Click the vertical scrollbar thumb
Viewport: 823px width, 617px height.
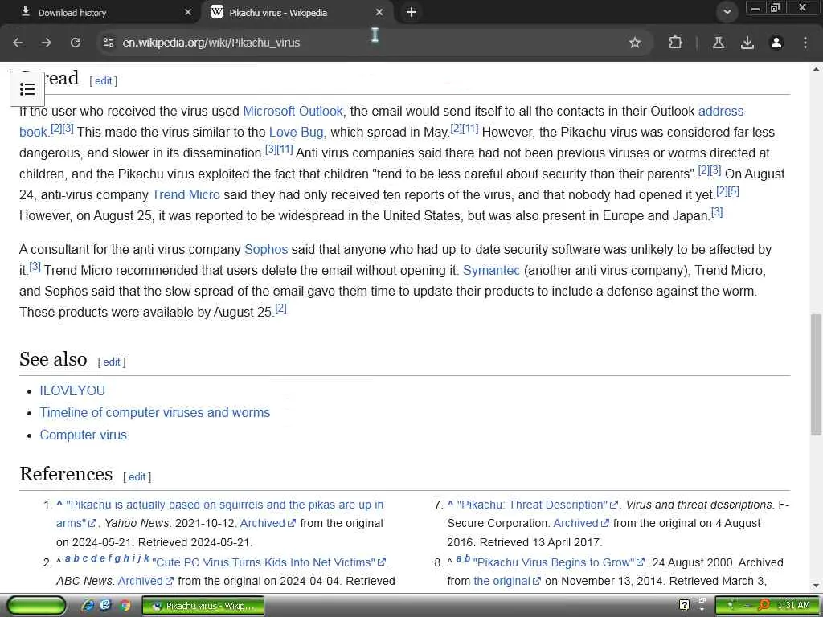coord(816,374)
